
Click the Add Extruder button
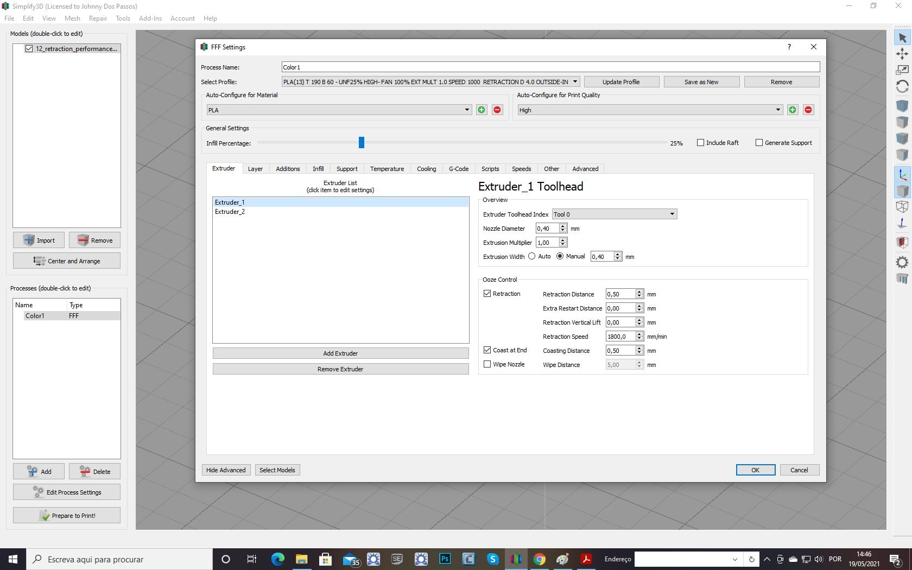[x=340, y=353]
